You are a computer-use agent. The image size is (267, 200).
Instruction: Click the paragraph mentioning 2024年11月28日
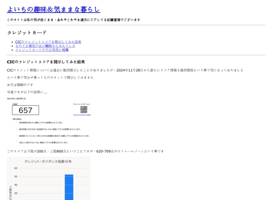[x=125, y=70]
